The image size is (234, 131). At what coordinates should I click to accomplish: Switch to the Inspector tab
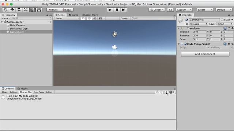[x=186, y=15]
